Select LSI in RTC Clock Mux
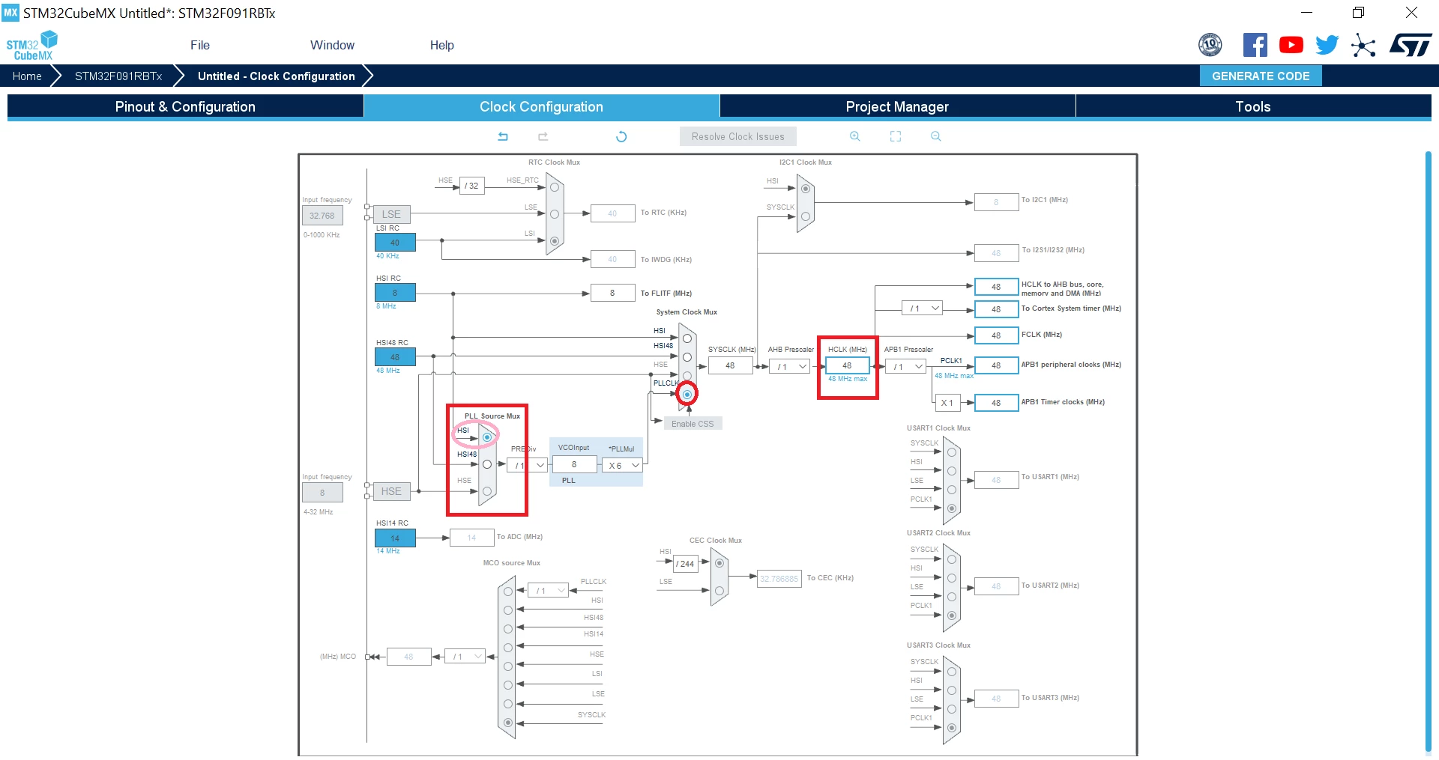The image size is (1439, 760). (555, 241)
